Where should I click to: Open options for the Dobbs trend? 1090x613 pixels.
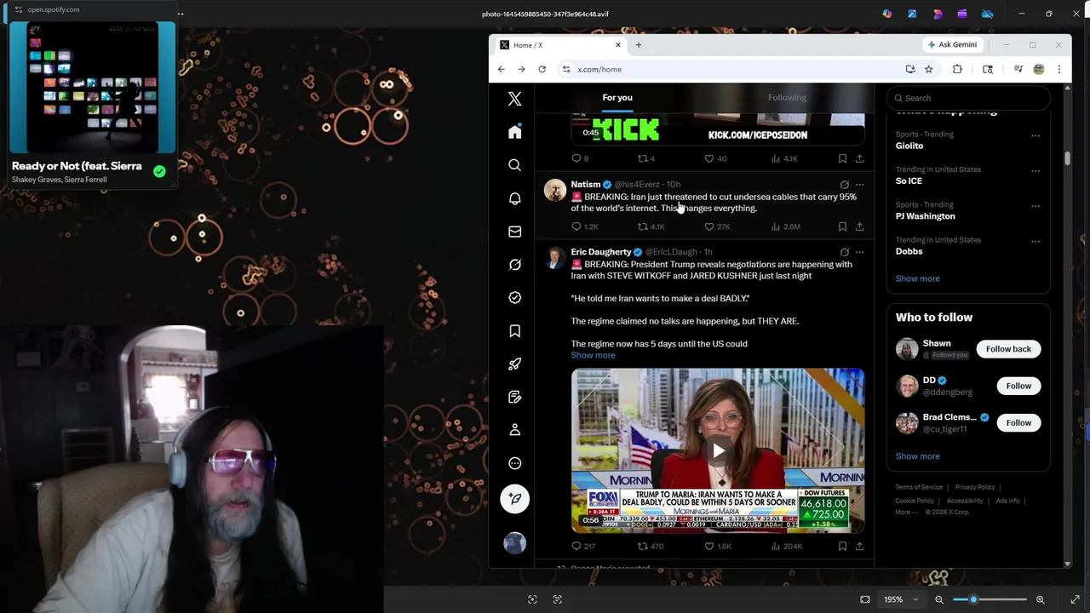click(x=1035, y=241)
